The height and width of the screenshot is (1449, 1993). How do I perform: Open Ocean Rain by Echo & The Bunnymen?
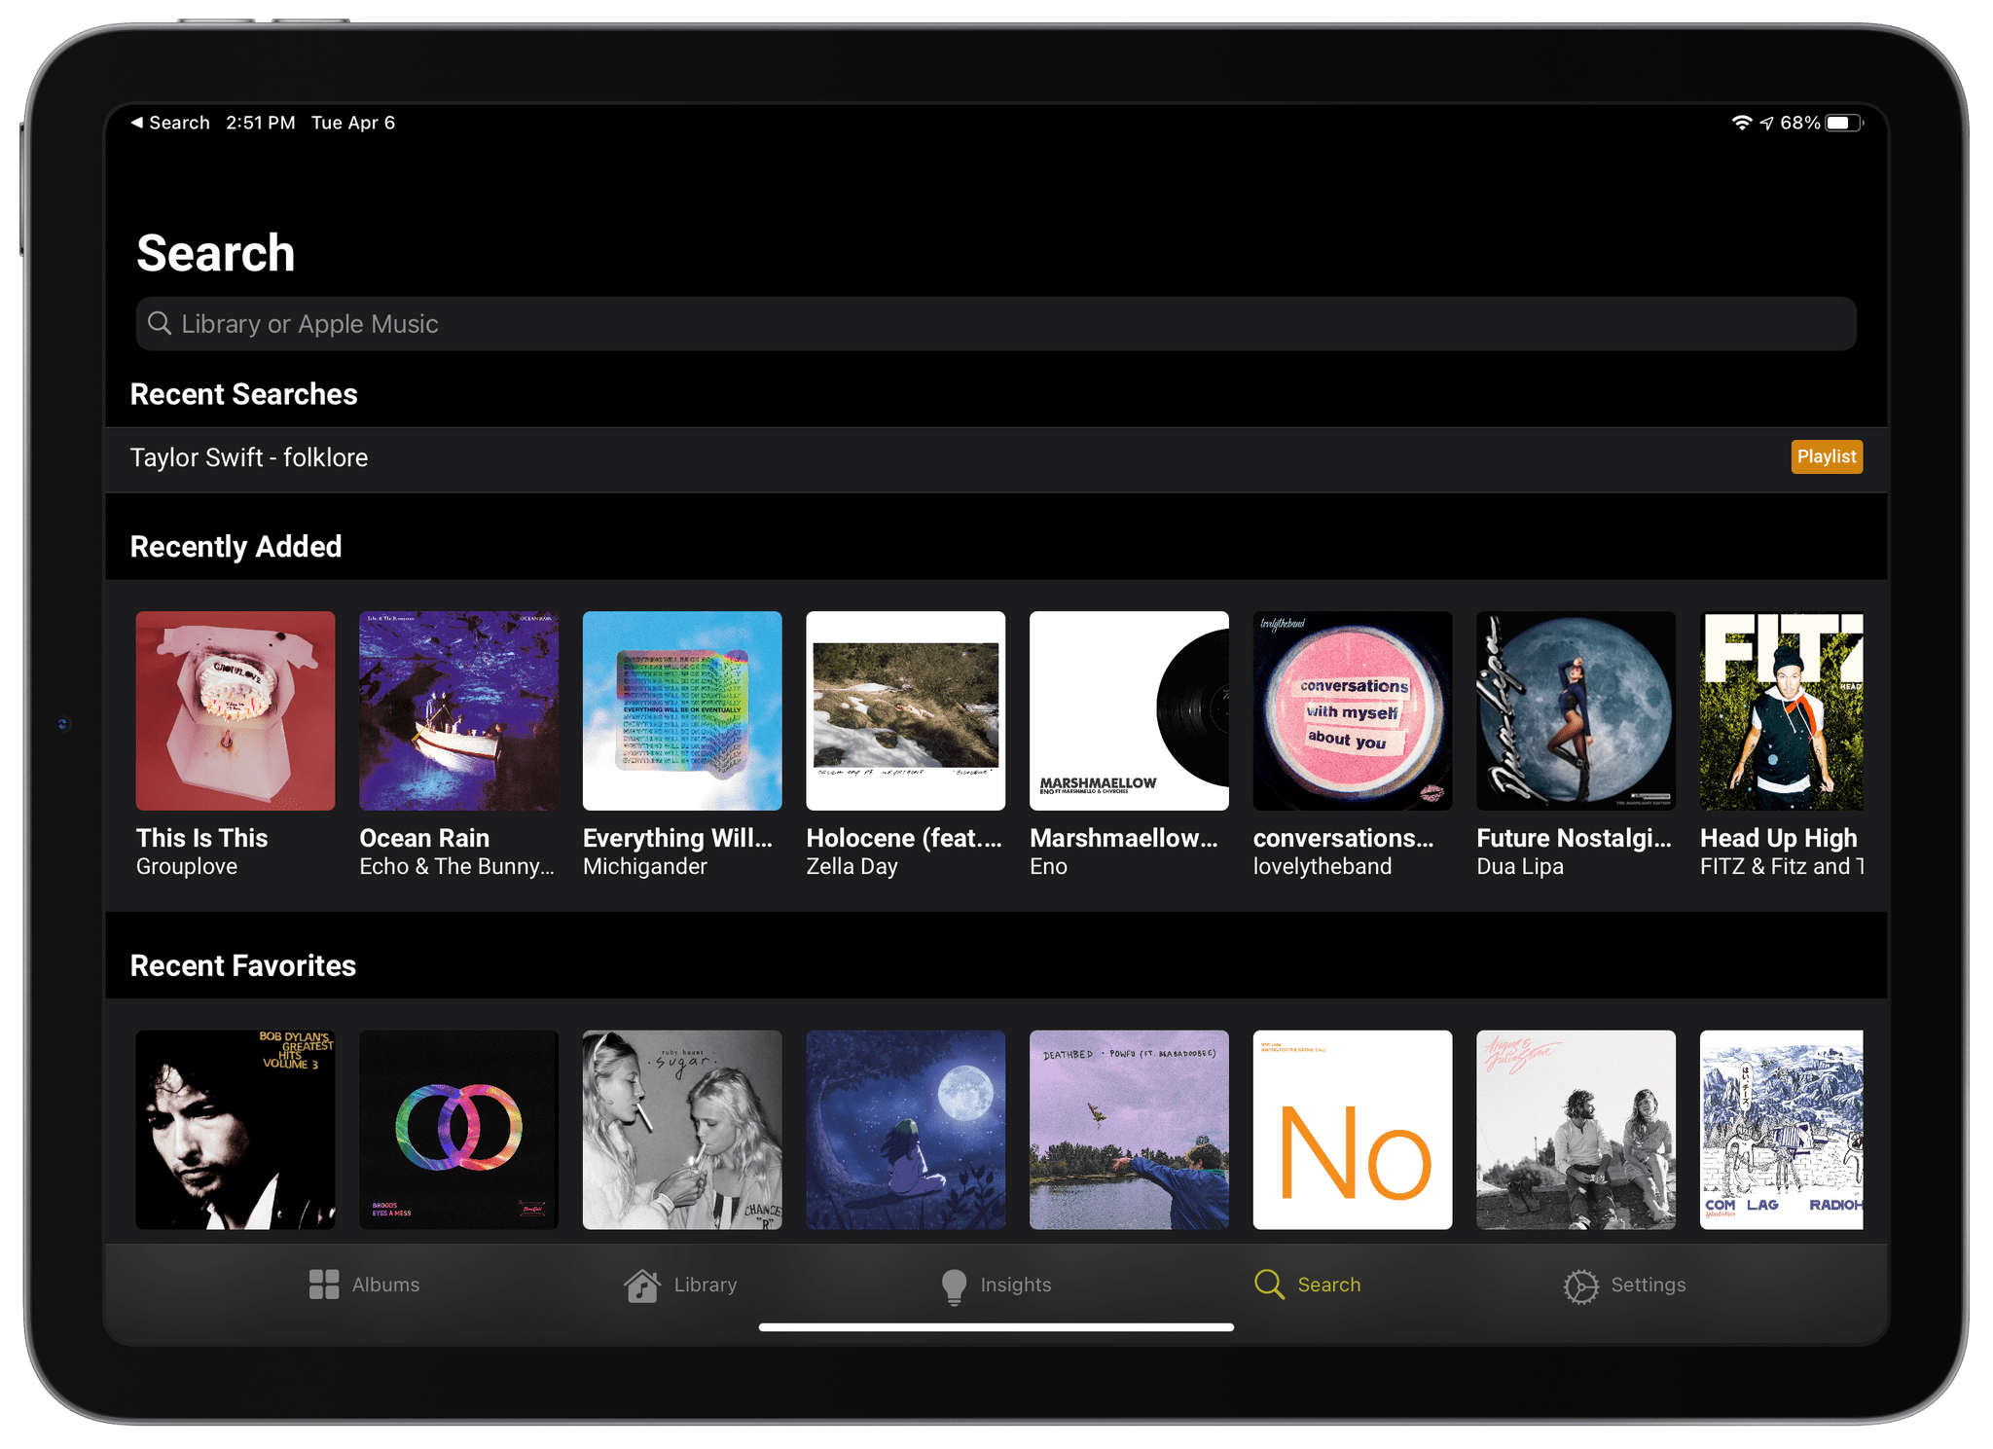pyautogui.click(x=458, y=710)
